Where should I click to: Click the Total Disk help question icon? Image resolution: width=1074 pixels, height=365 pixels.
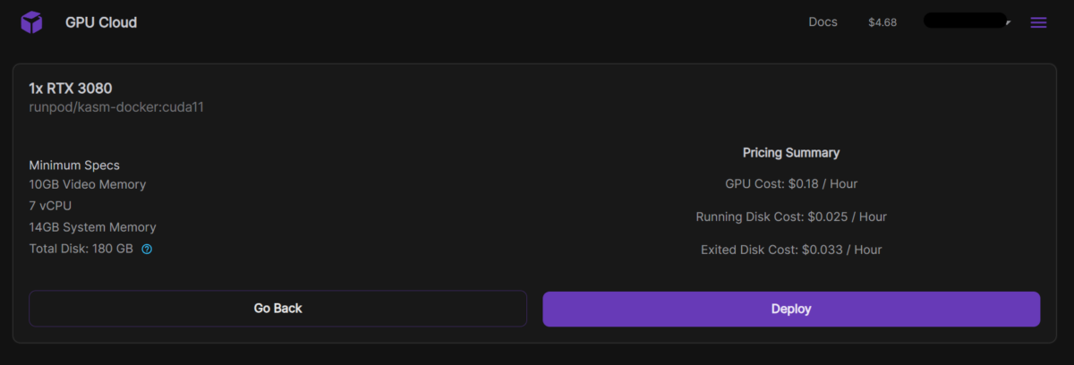(147, 250)
